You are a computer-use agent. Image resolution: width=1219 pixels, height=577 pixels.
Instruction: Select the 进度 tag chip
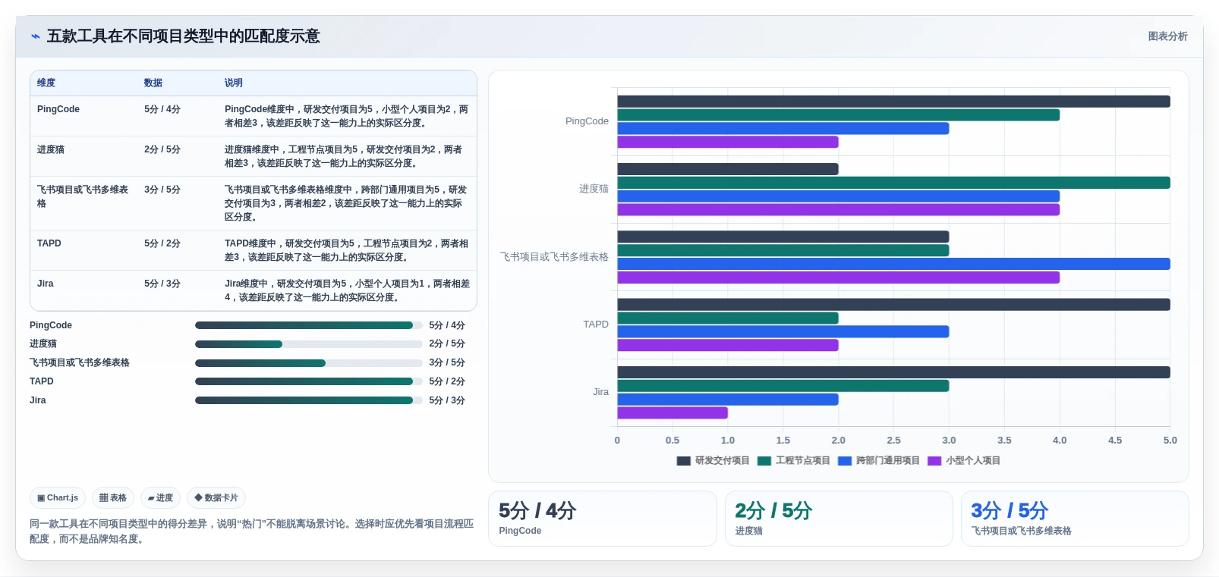point(160,498)
